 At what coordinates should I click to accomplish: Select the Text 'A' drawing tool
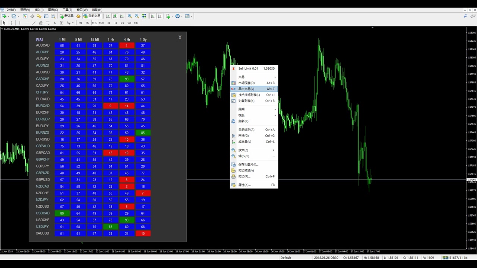click(x=54, y=23)
